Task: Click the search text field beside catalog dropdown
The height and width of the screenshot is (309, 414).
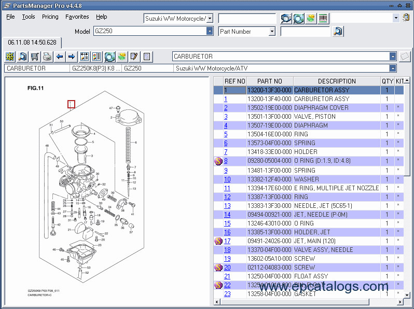Action: click(x=247, y=19)
